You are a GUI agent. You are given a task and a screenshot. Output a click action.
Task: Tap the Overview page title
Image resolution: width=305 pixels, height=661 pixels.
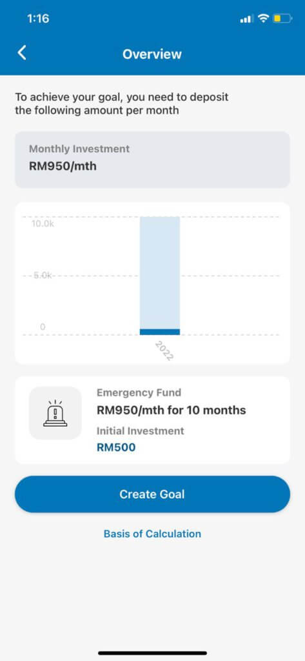point(152,54)
